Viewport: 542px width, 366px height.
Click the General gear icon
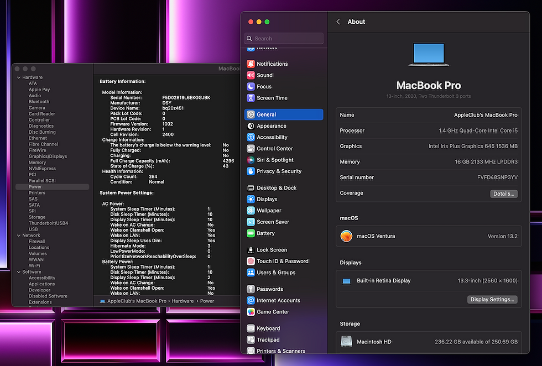pyautogui.click(x=251, y=114)
